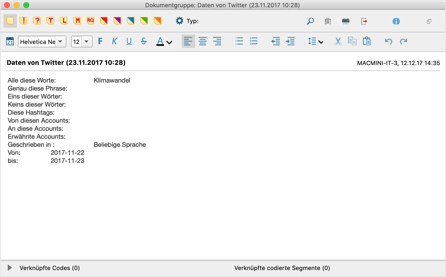Open search with magnifier icon
Image resolution: width=446 pixels, height=277 pixels.
[x=310, y=21]
